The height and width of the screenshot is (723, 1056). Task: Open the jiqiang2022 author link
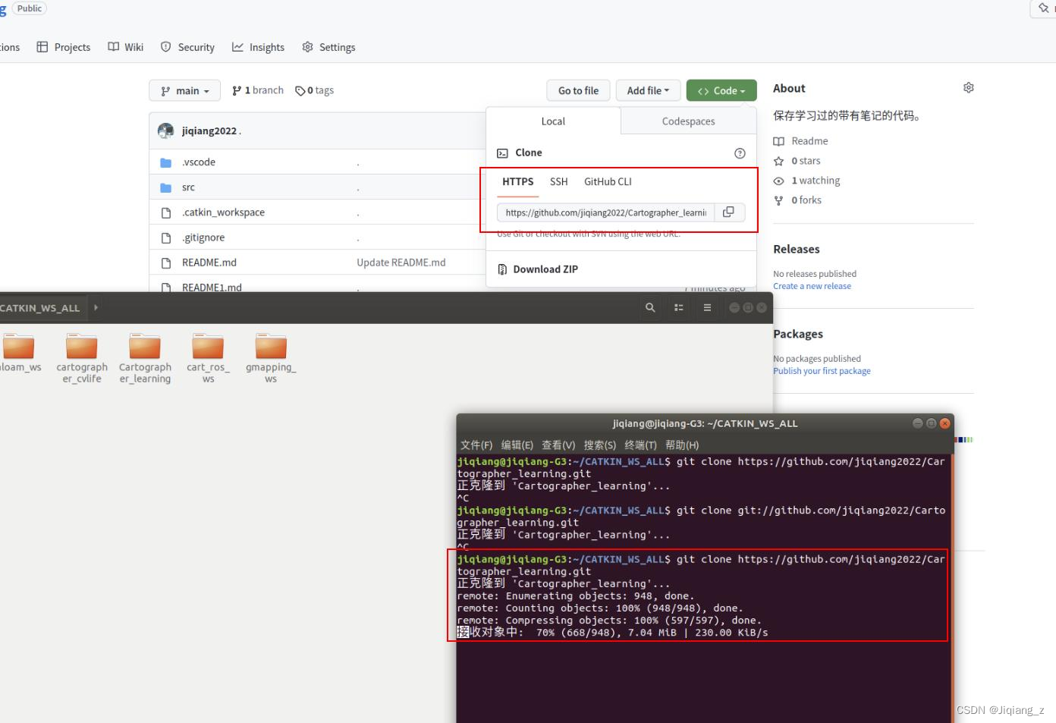[x=209, y=130]
